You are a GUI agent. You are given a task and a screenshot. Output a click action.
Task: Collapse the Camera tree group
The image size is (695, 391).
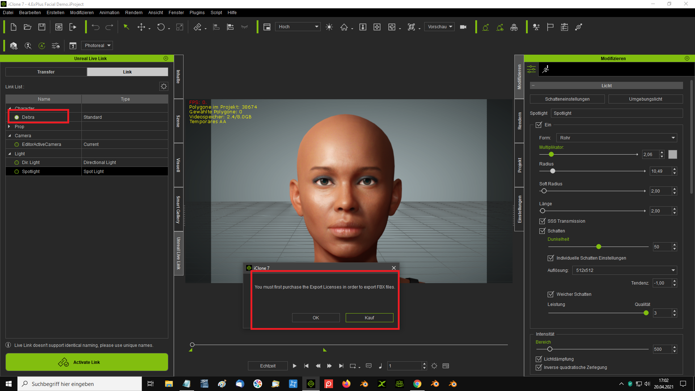pos(9,136)
